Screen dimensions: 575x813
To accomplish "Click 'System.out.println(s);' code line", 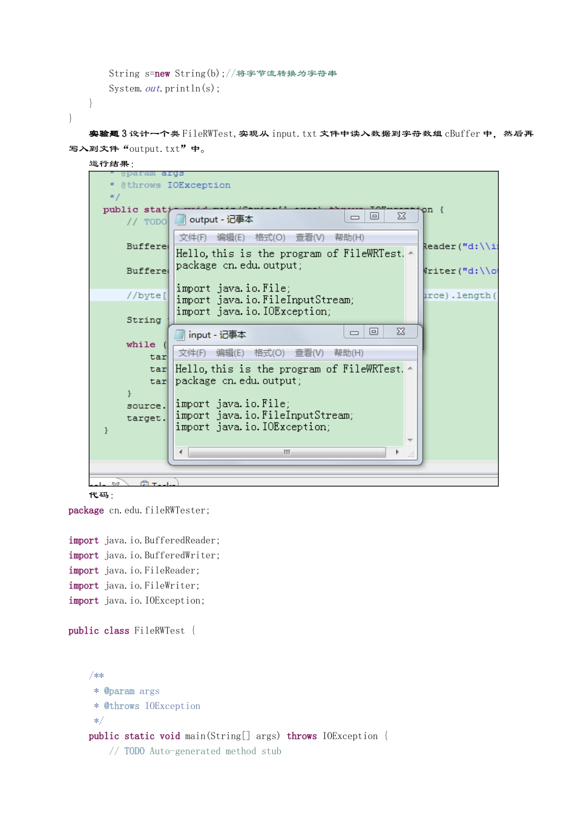I will click(164, 88).
